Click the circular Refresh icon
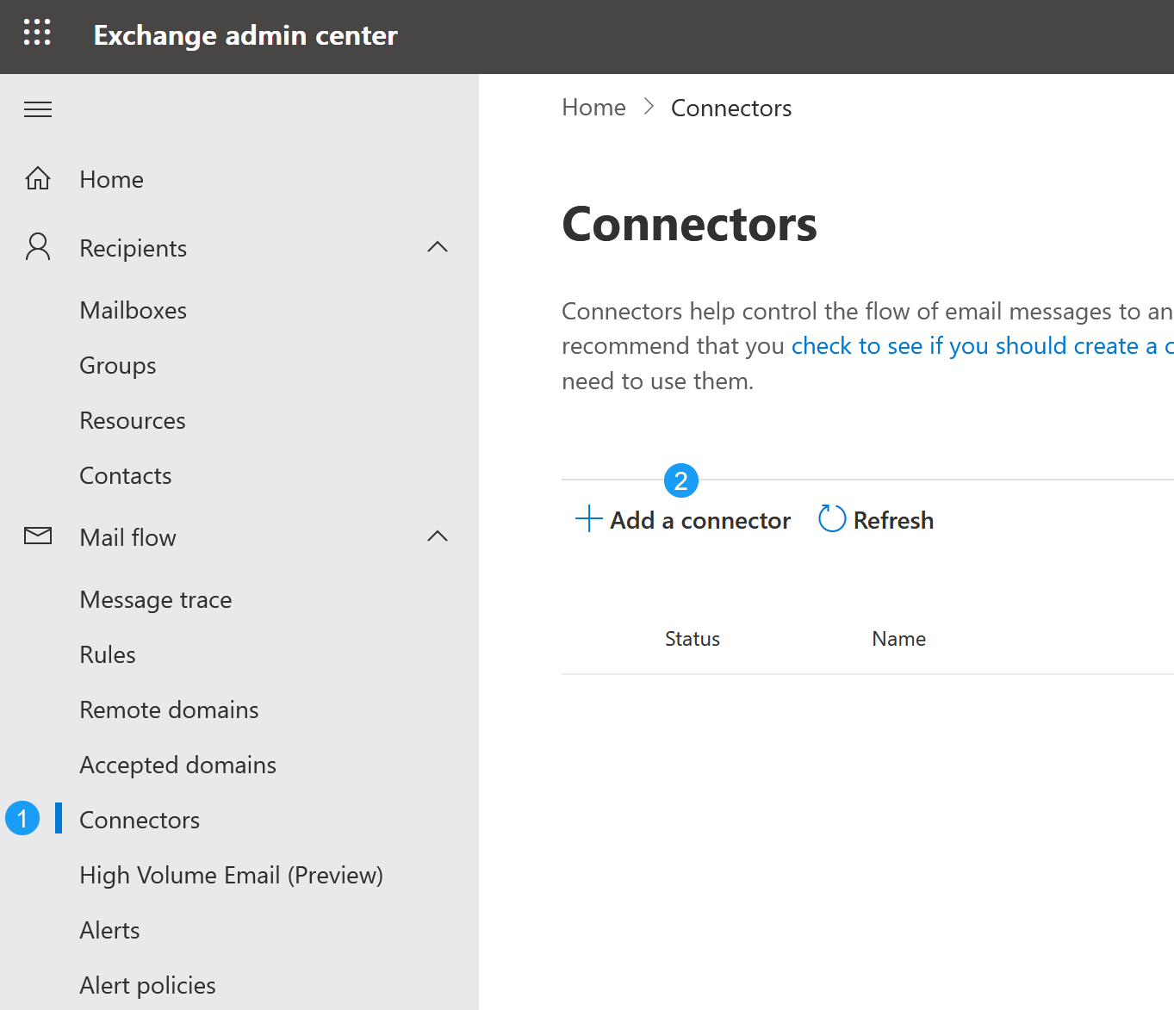 [830, 518]
